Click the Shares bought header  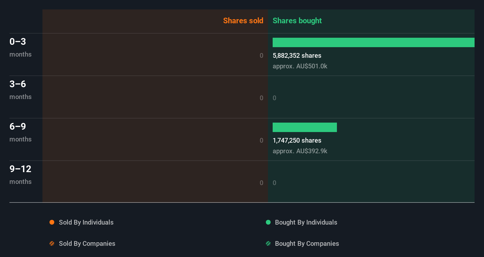pyautogui.click(x=297, y=21)
